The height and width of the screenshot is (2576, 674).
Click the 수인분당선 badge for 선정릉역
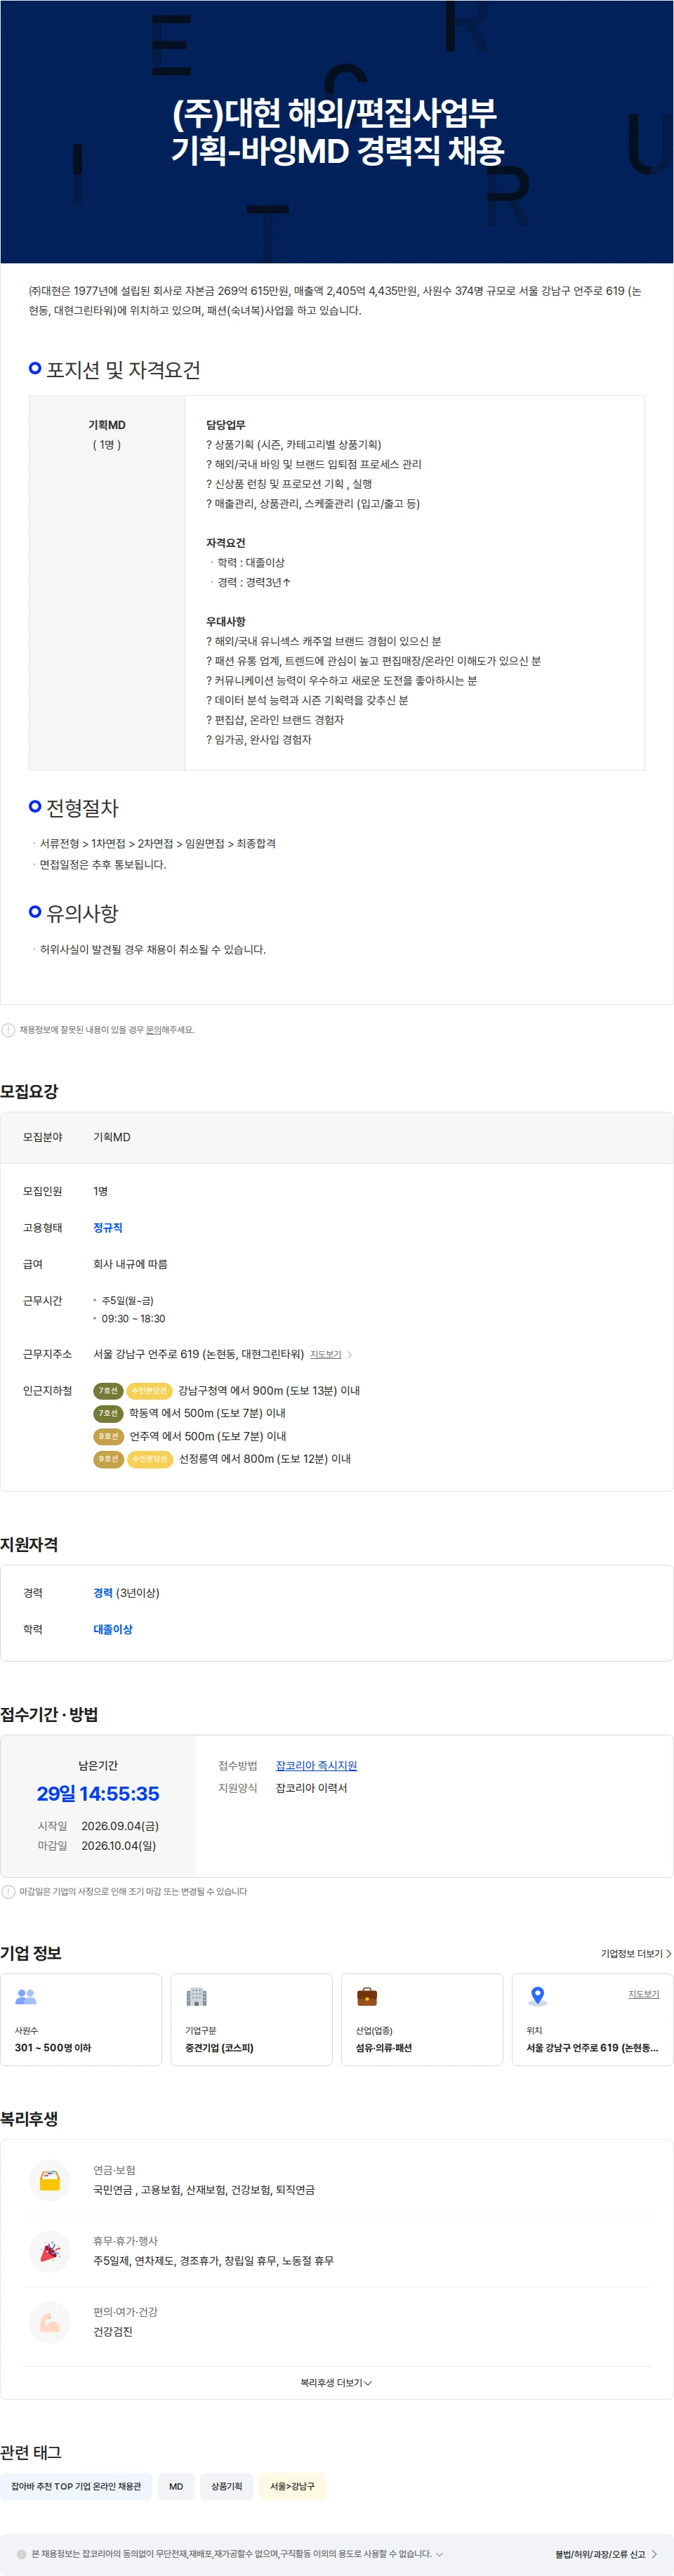coord(150,1459)
